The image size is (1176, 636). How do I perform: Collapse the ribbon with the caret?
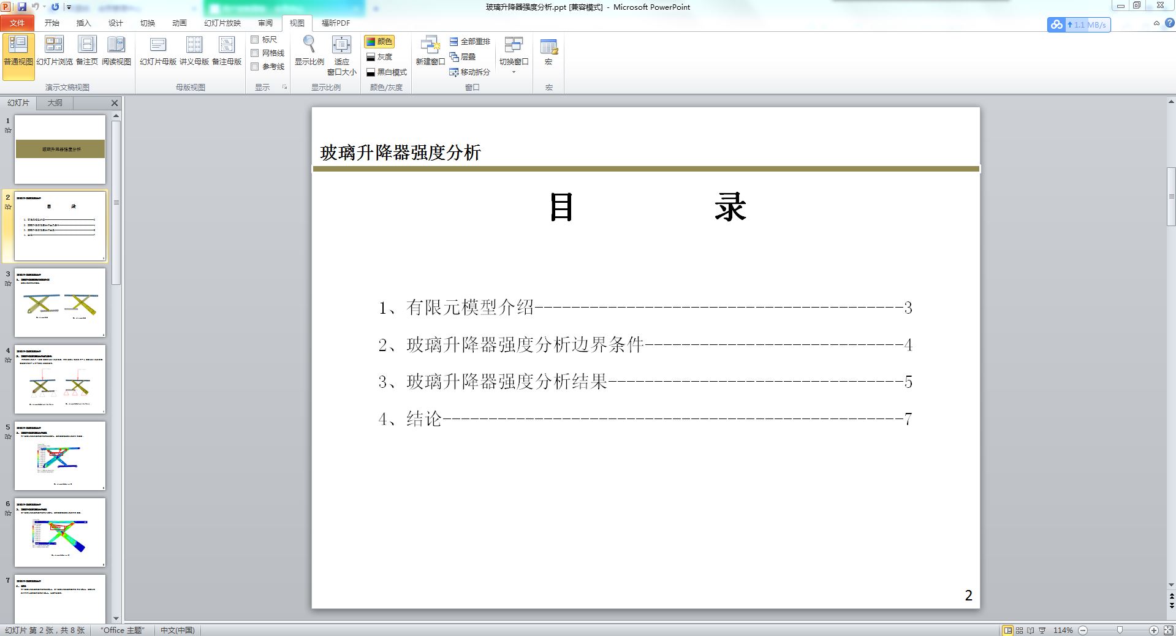1156,23
